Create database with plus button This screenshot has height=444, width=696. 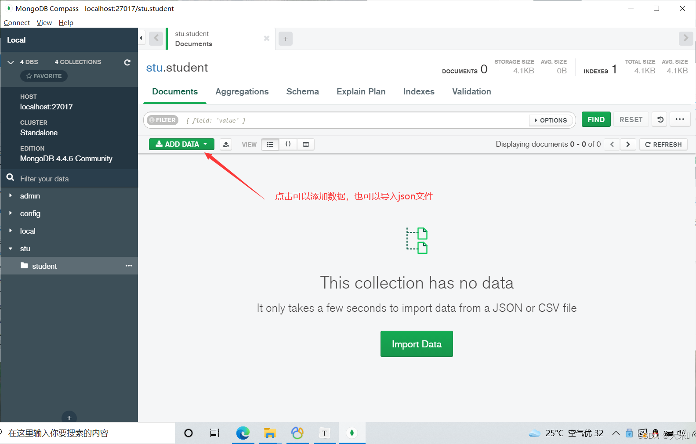(69, 418)
